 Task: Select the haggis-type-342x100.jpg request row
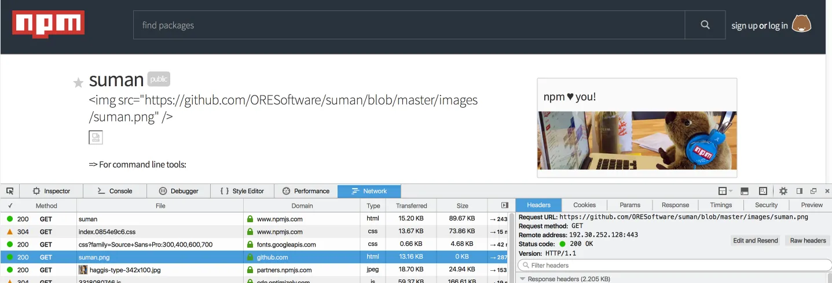click(255, 270)
